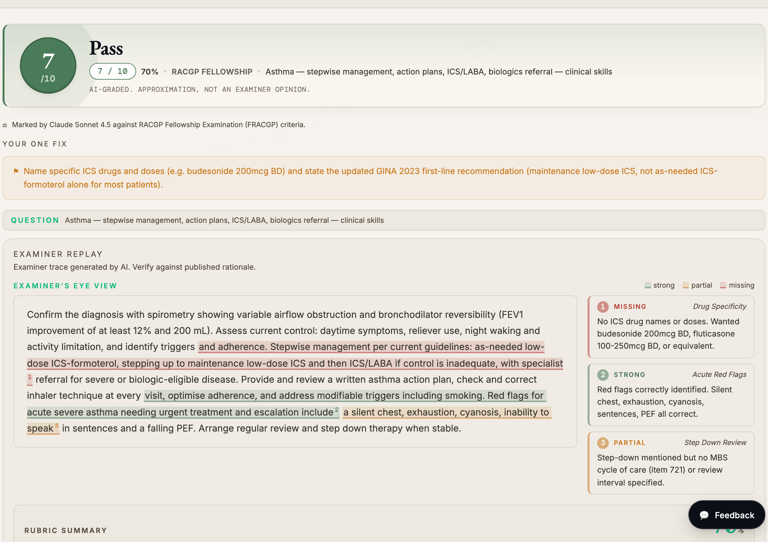Click the orange GINA 2023 fix recommendation text

370,178
